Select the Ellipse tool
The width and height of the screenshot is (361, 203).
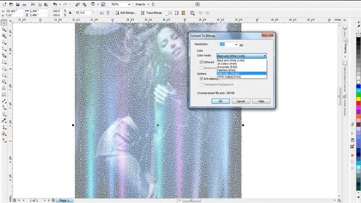point(4,69)
